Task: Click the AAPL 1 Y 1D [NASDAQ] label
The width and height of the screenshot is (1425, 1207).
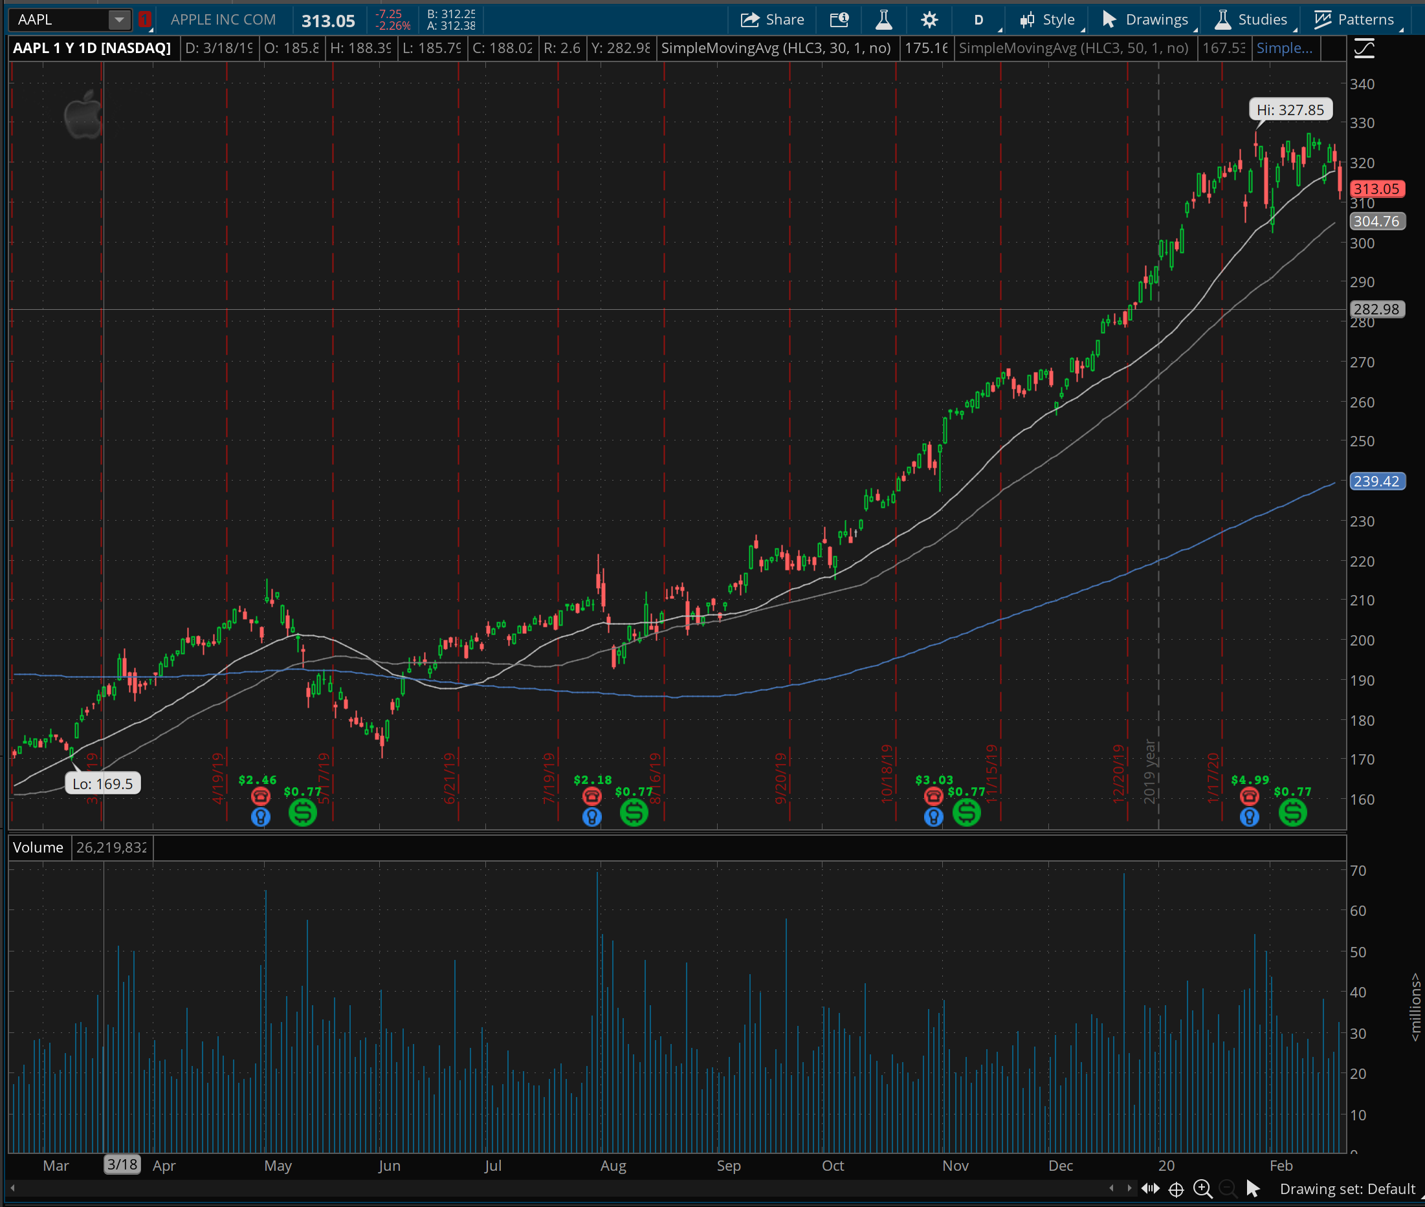Action: pyautogui.click(x=92, y=48)
